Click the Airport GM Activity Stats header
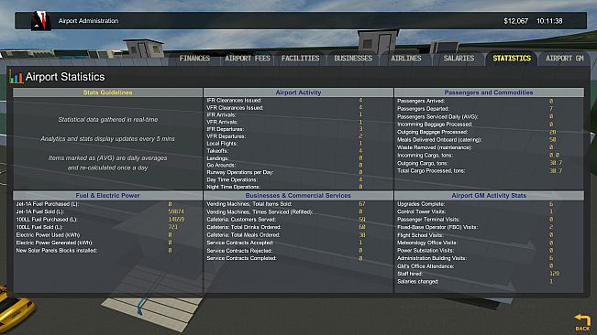Viewport: 597px width, 335px height. pos(489,195)
